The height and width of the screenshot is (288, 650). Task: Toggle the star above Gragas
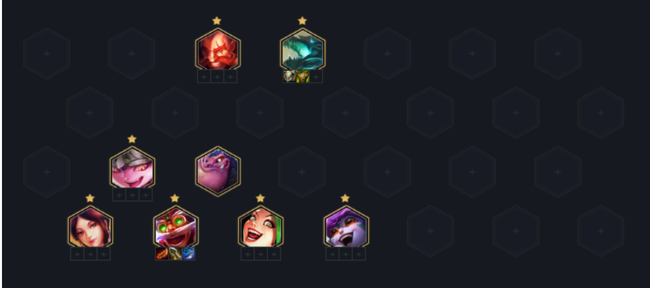tap(217, 20)
